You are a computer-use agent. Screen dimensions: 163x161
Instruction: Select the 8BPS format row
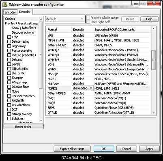[x=99, y=108]
